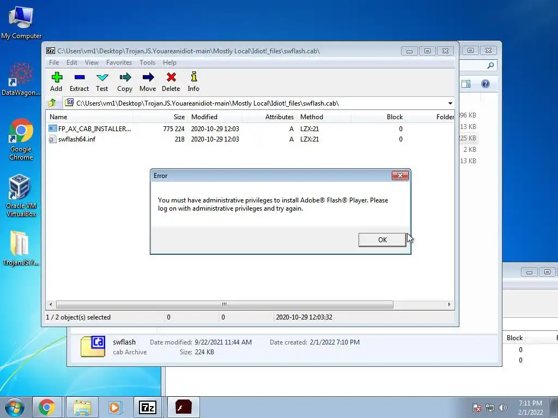558x418 pixels.
Task: Sort file list by Name column
Action: [89, 117]
